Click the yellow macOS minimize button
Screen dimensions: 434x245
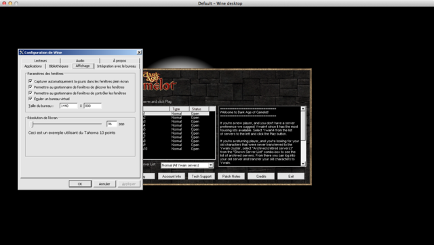[10, 3]
